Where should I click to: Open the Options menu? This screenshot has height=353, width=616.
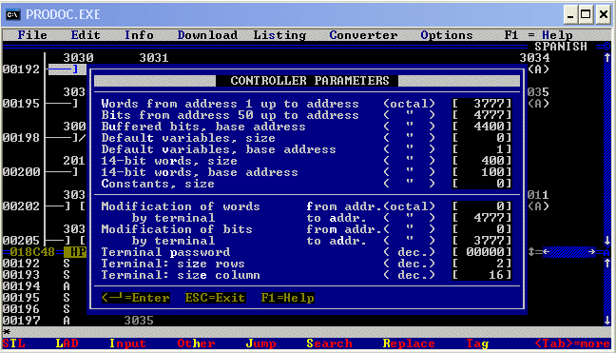pyautogui.click(x=447, y=35)
